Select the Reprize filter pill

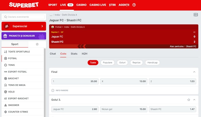tap(136, 63)
